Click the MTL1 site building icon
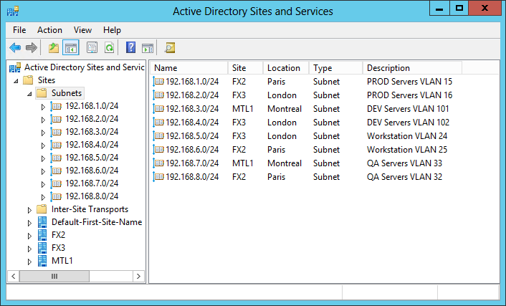 coord(42,261)
